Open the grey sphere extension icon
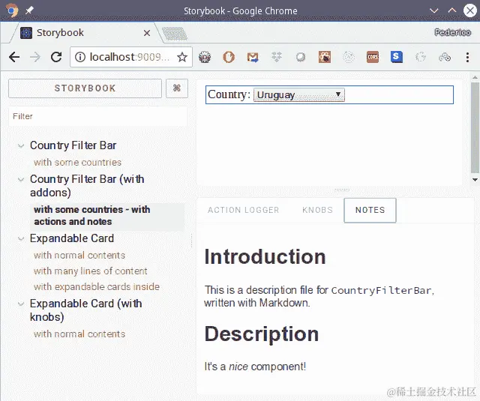Viewport: 480px width, 401px height. 301,57
